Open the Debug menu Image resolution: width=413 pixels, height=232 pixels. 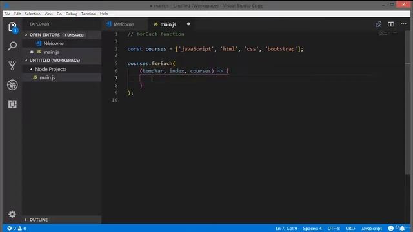point(72,14)
